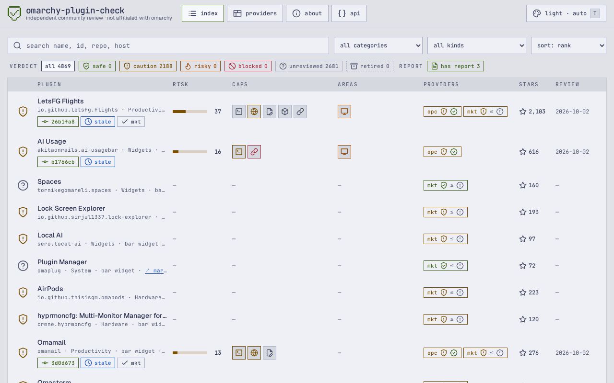Click the network globe icon in Omamail row

click(x=254, y=353)
